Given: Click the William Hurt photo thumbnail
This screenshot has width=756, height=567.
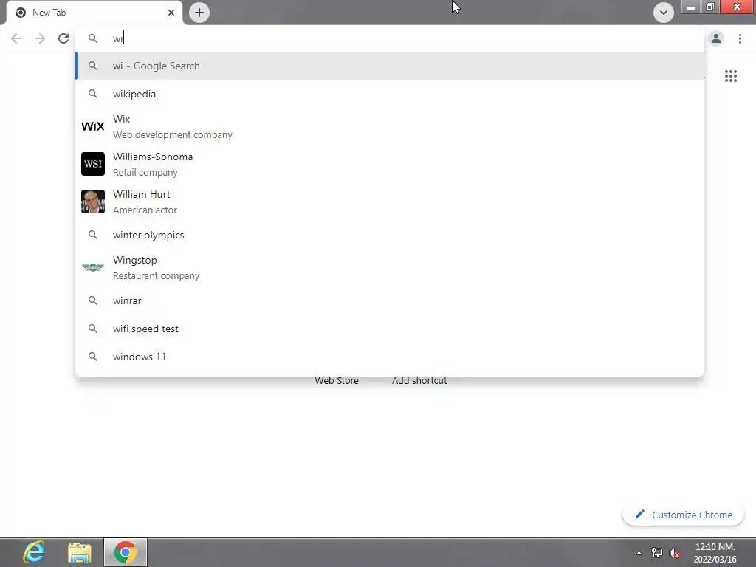Looking at the screenshot, I should coord(92,202).
